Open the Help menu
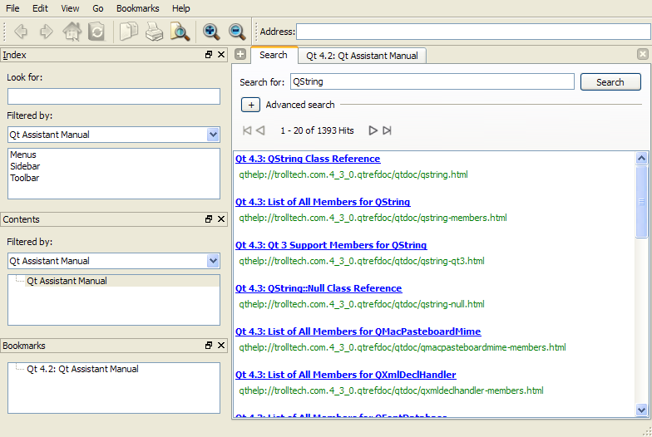Viewport: 652px width, 437px height. pos(181,8)
